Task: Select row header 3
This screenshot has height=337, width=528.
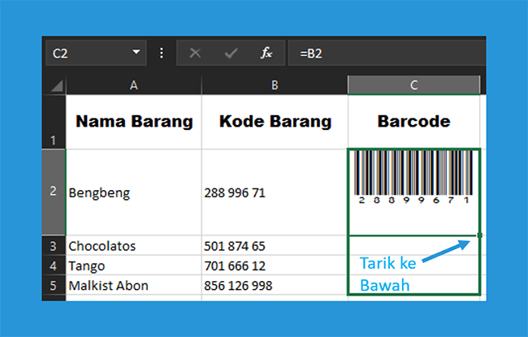Action: [x=54, y=245]
